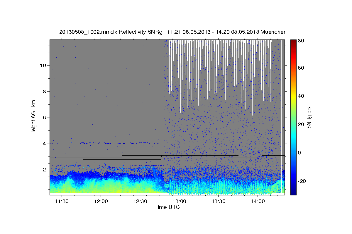The height and width of the screenshot is (234, 352).
Task: Click the 13:30 time tick label
Action: click(x=219, y=201)
